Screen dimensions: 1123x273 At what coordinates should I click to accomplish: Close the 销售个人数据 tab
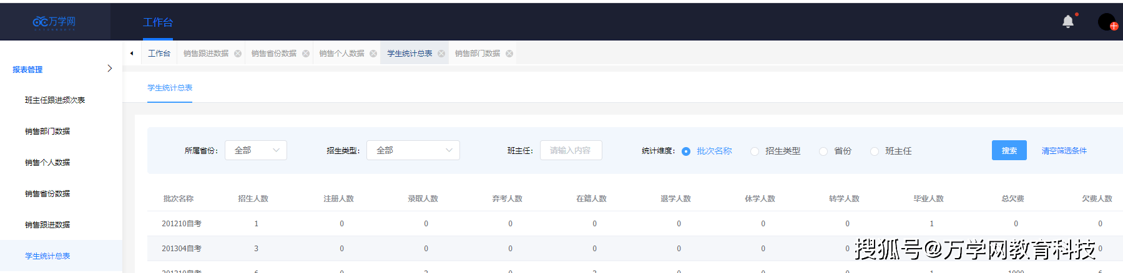[x=373, y=54]
